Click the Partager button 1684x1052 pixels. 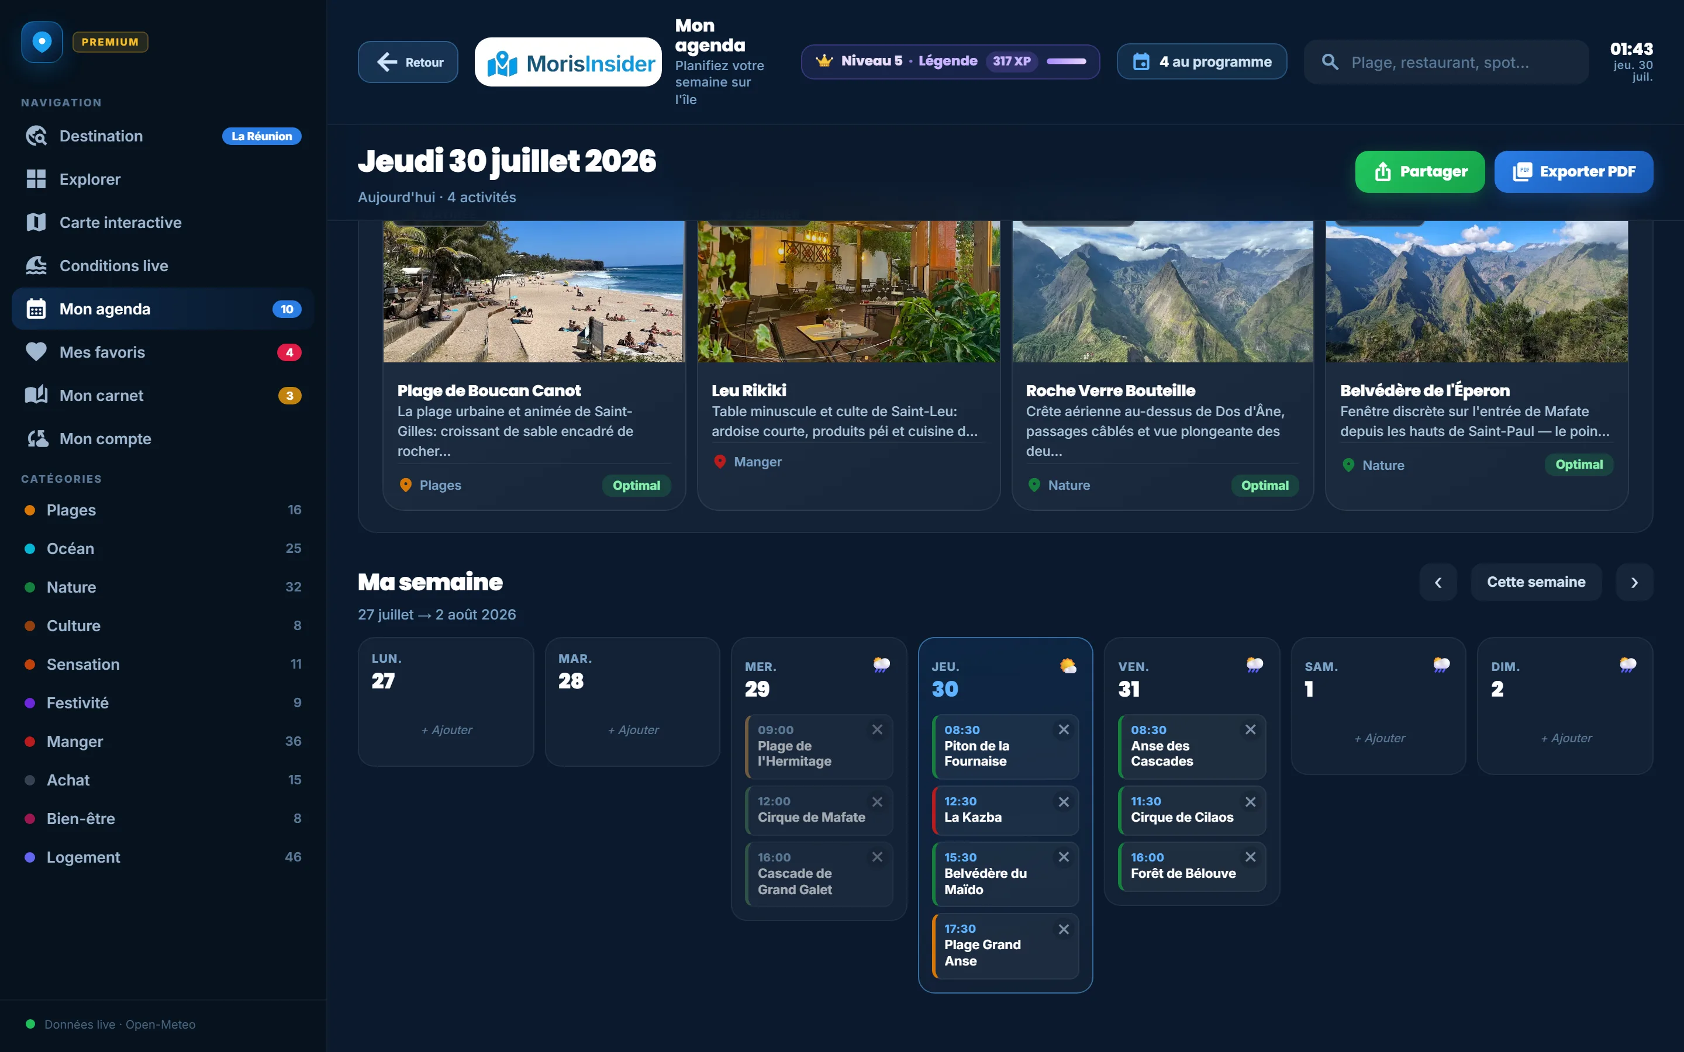(x=1420, y=172)
